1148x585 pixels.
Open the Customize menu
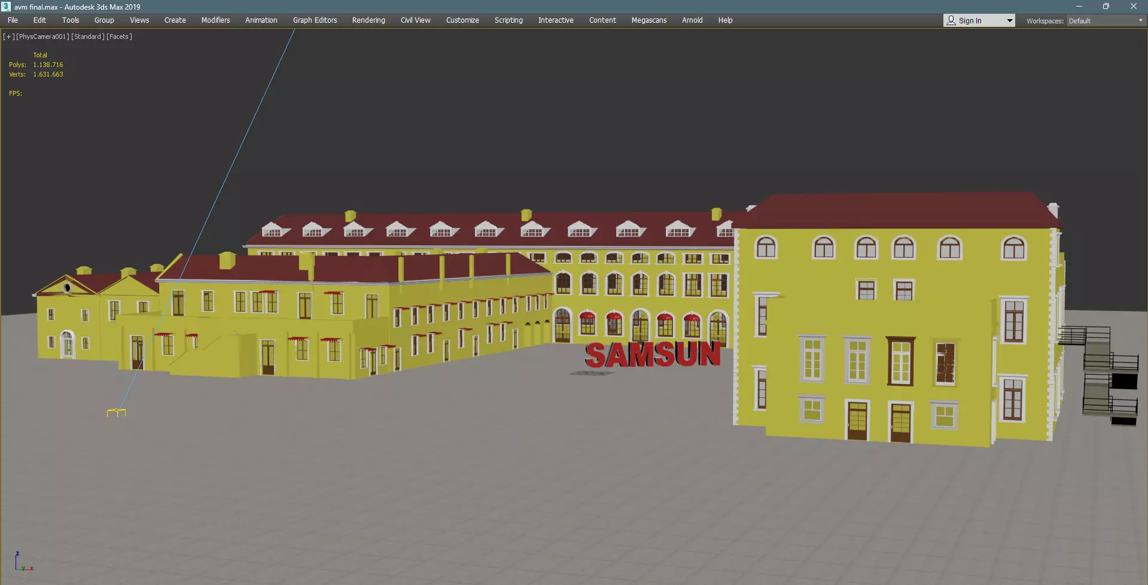(462, 20)
